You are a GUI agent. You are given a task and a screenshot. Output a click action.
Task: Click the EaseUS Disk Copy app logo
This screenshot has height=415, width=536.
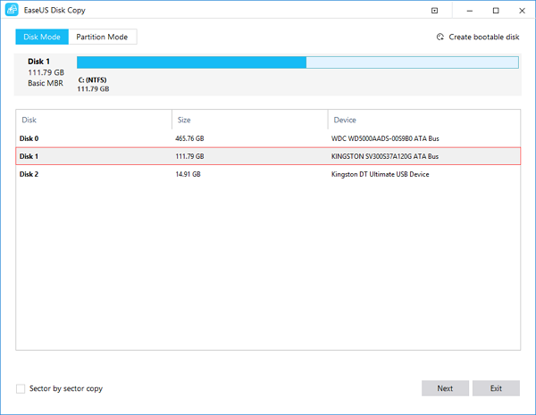coord(12,10)
